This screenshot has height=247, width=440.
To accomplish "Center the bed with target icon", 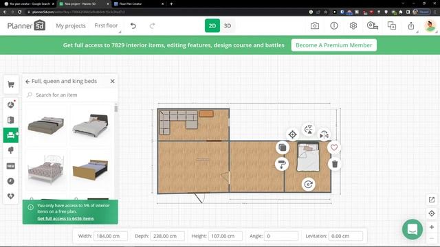I will pos(292,134).
